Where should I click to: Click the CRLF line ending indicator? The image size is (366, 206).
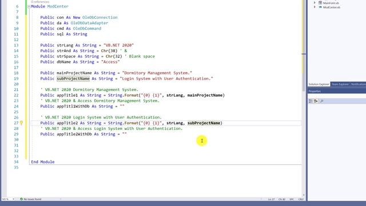(301, 199)
